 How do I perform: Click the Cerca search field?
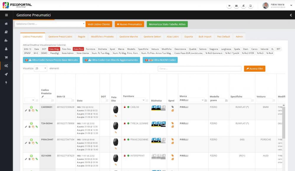199,69
